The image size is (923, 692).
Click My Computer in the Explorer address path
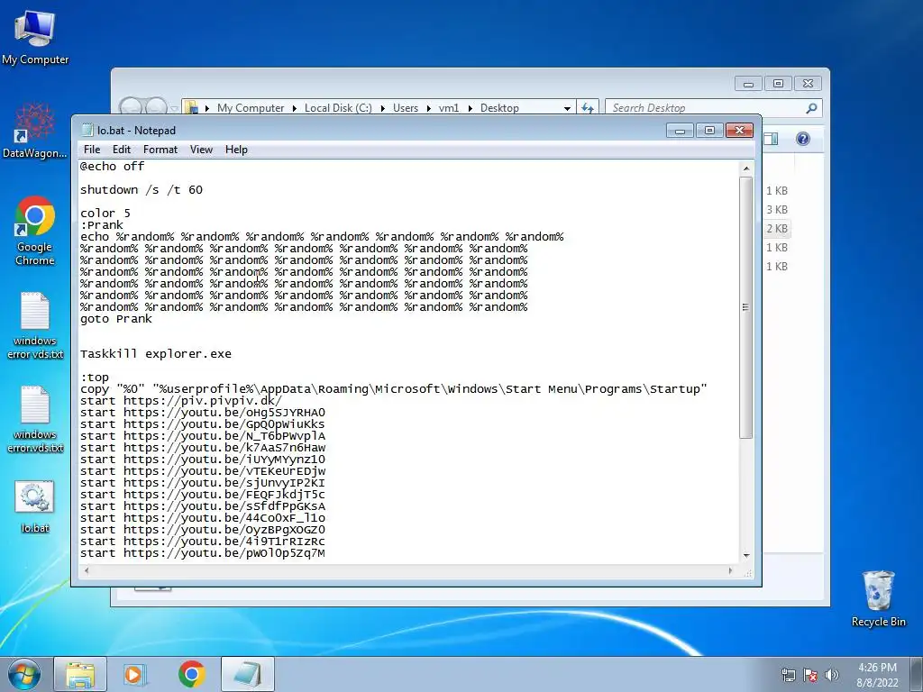coord(251,108)
